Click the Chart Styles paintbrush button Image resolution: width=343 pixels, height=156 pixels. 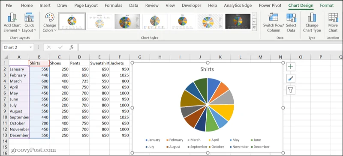coord(291,78)
